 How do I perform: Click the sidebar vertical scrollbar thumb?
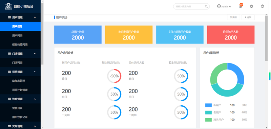[x=42, y=33]
